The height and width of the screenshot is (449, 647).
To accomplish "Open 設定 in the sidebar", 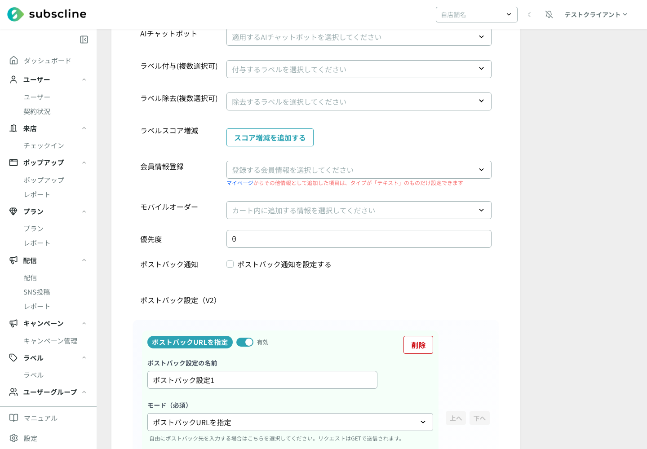I will tap(31, 438).
